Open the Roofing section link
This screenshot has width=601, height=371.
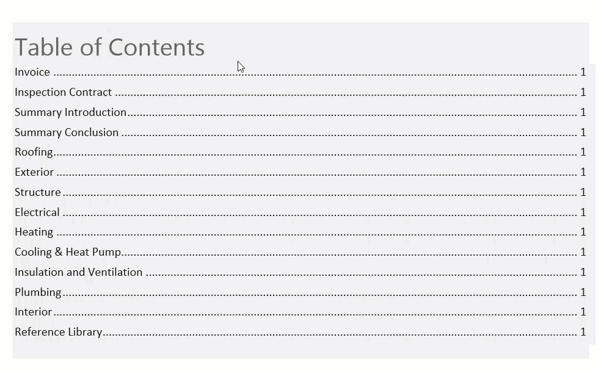coord(34,153)
